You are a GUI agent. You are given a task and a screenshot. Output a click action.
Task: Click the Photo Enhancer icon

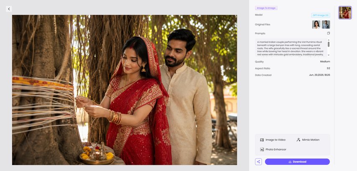pos(262,150)
